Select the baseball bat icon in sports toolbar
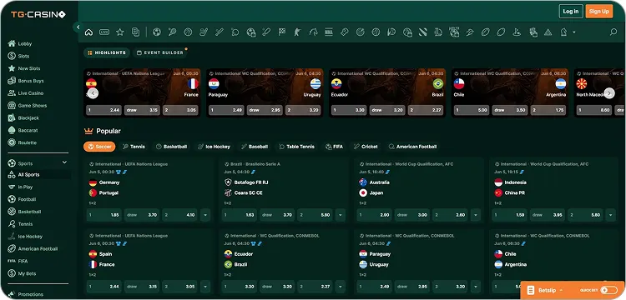This screenshot has height=300, width=626. coord(220,32)
